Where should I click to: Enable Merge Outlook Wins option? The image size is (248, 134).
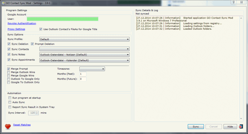(9, 72)
